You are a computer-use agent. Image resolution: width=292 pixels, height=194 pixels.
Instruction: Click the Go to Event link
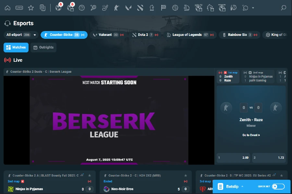[251, 135]
